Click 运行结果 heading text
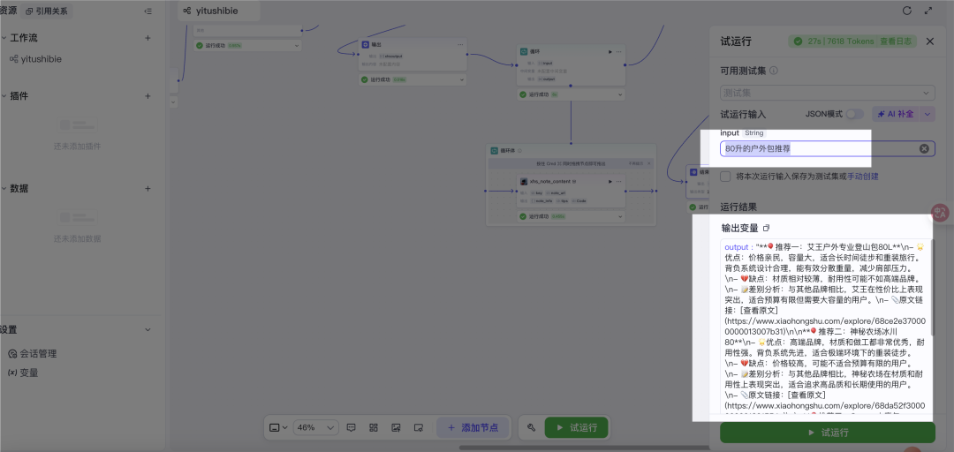 (x=738, y=207)
